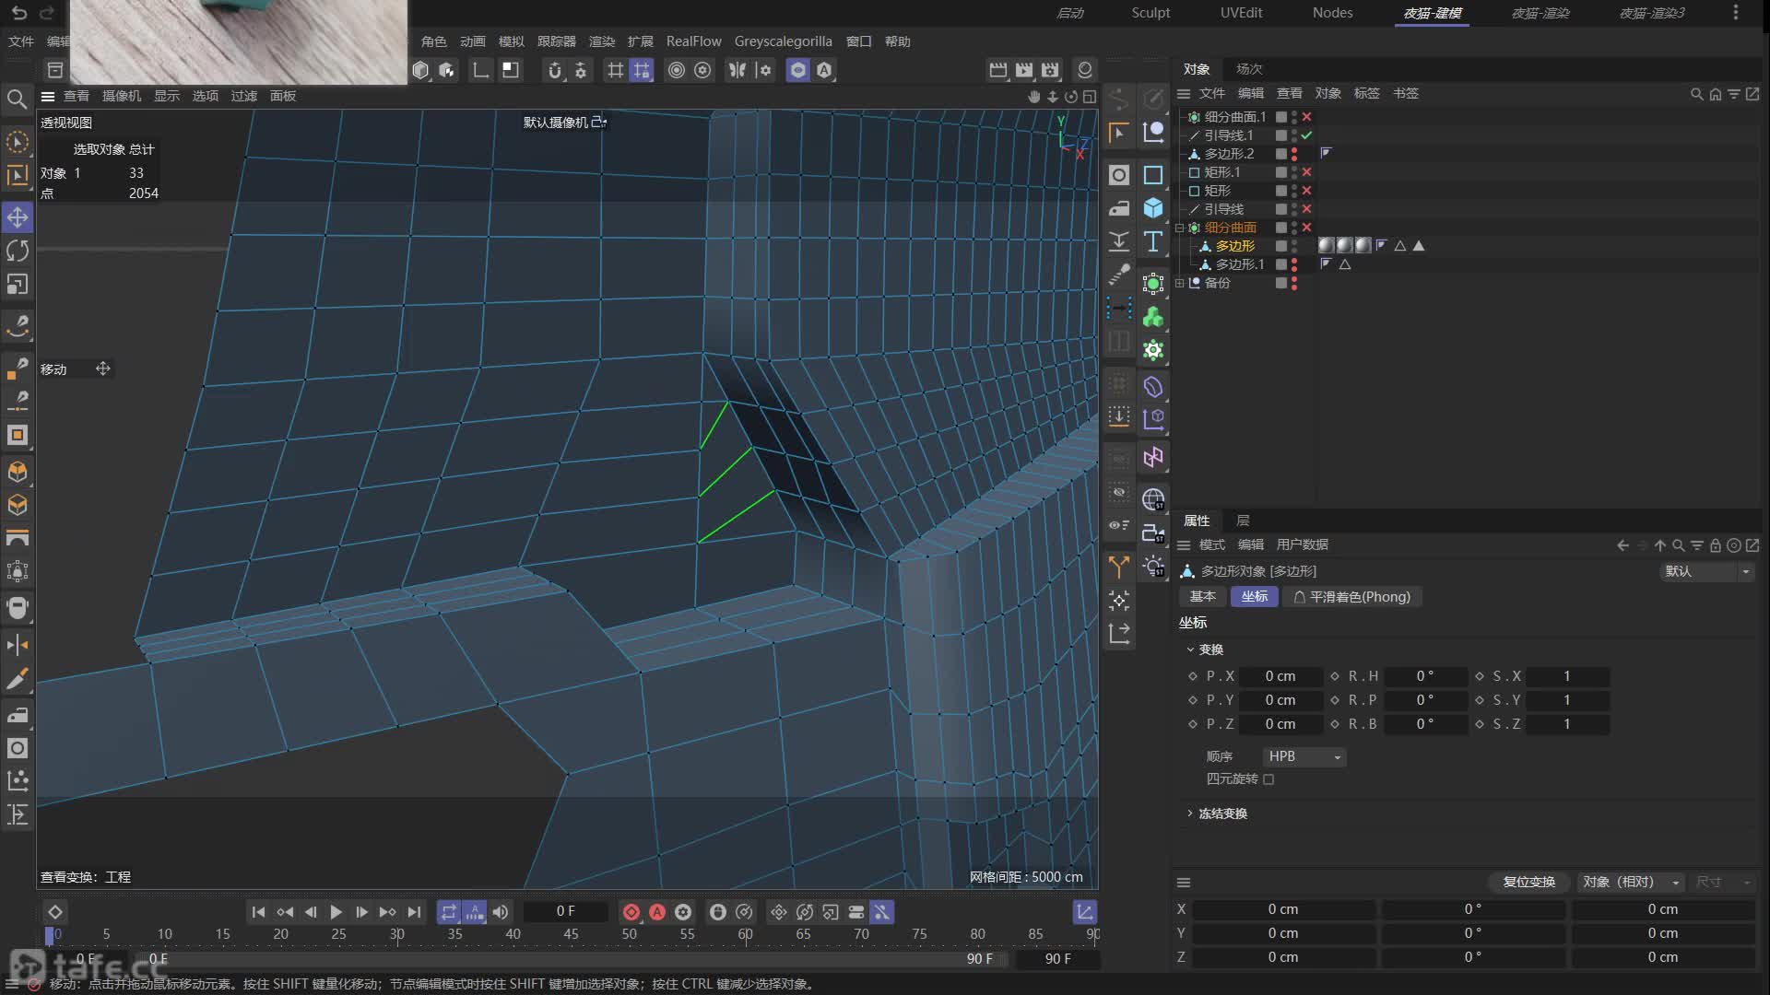Click the Record active objects button
The width and height of the screenshot is (1770, 995).
[x=631, y=912]
